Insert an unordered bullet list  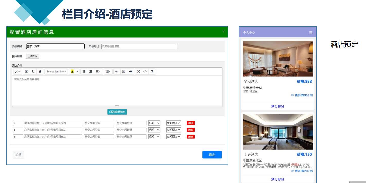tap(84, 72)
